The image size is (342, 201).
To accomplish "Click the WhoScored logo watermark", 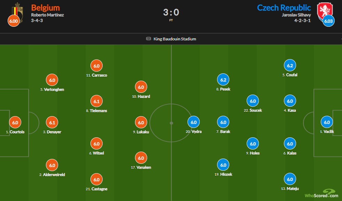I will pos(320,193).
